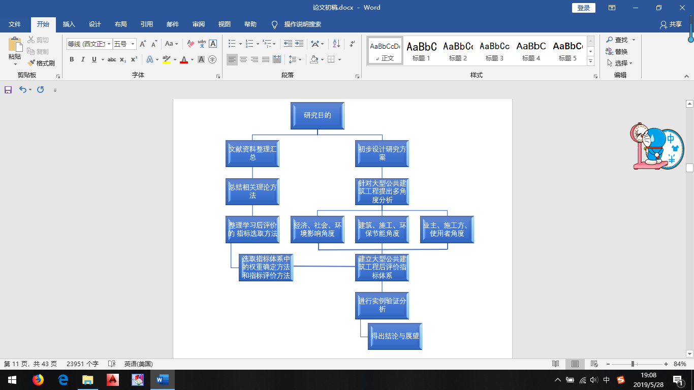Click the zoom slider handle in status bar
Screen dimensions: 694x390
[633, 364]
